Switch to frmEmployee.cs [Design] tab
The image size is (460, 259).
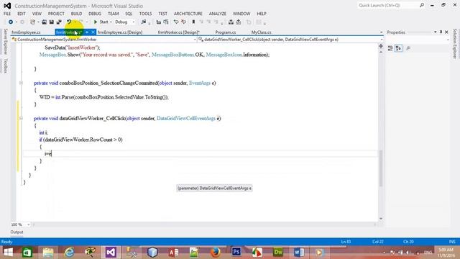[120, 32]
